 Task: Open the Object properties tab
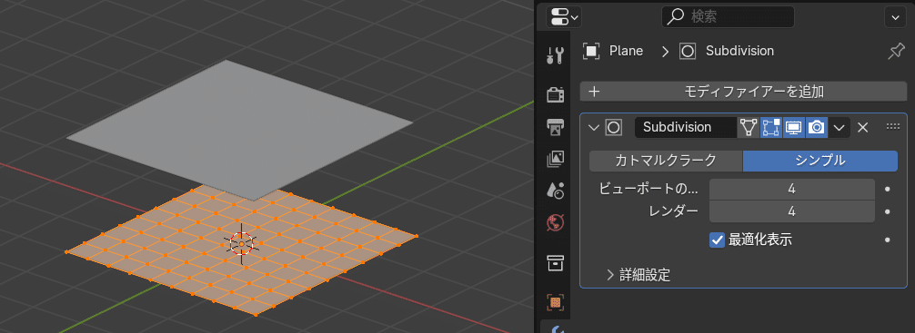click(x=555, y=302)
